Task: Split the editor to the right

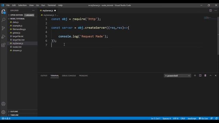Action: 210,11
